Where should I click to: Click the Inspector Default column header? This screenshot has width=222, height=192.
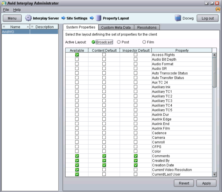(x=136, y=51)
